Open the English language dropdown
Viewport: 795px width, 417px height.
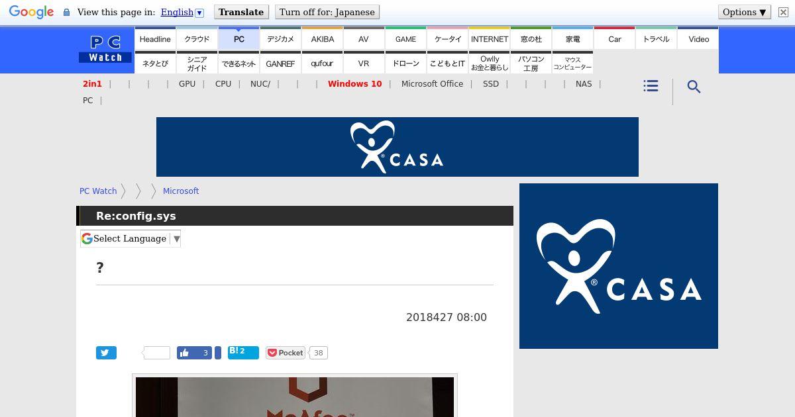click(182, 12)
